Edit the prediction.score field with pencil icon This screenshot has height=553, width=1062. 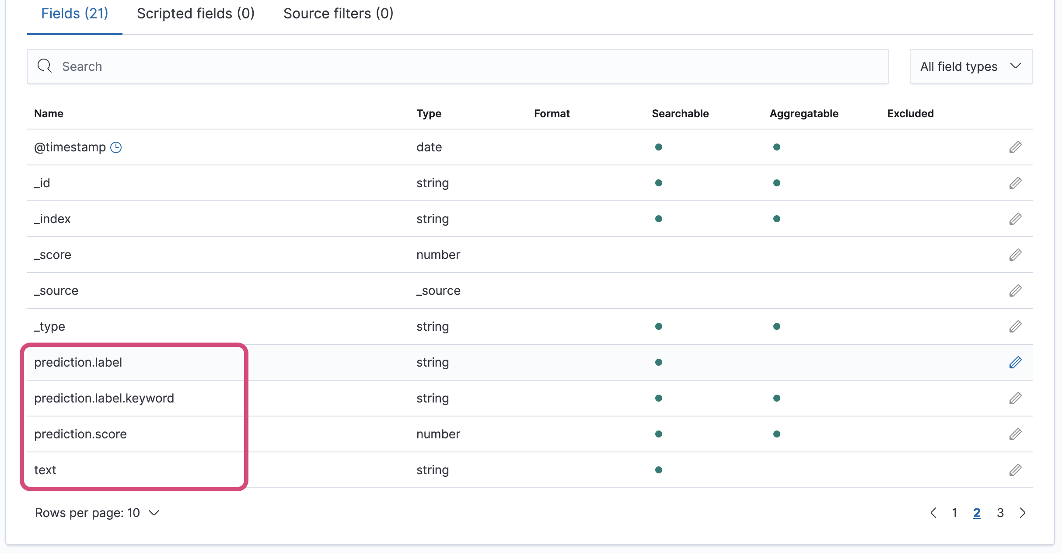click(x=1015, y=434)
